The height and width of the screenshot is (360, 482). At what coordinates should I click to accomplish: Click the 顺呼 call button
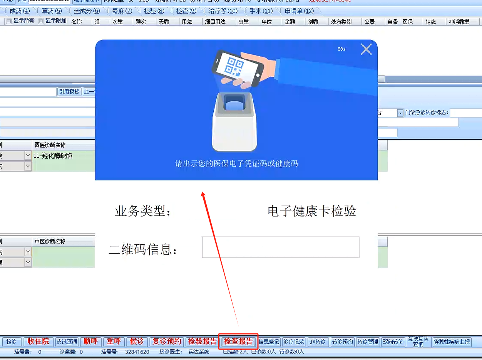(x=91, y=341)
